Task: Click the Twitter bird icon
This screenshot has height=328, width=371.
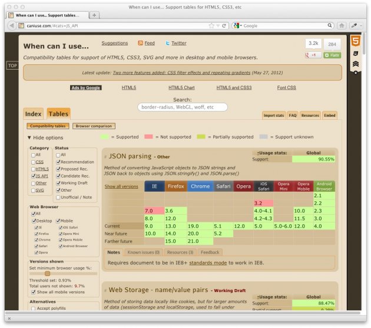Action: [167, 43]
